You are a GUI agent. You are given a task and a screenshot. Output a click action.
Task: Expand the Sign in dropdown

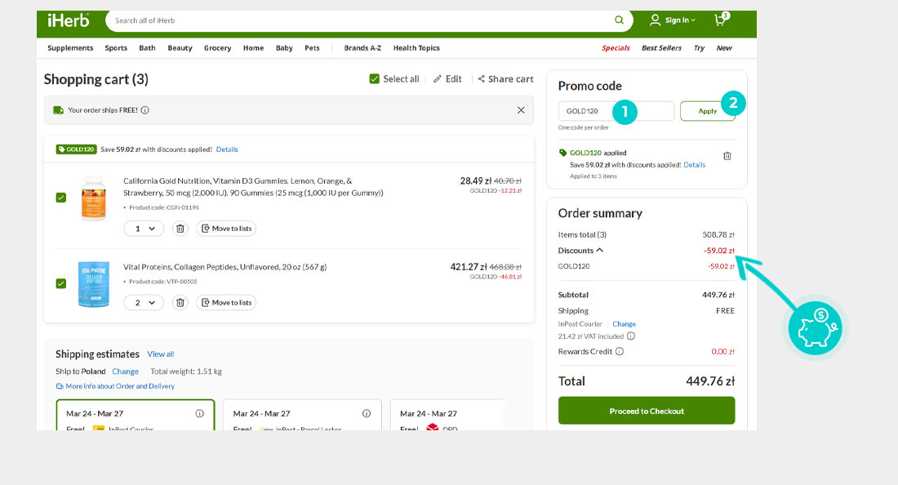coord(680,20)
